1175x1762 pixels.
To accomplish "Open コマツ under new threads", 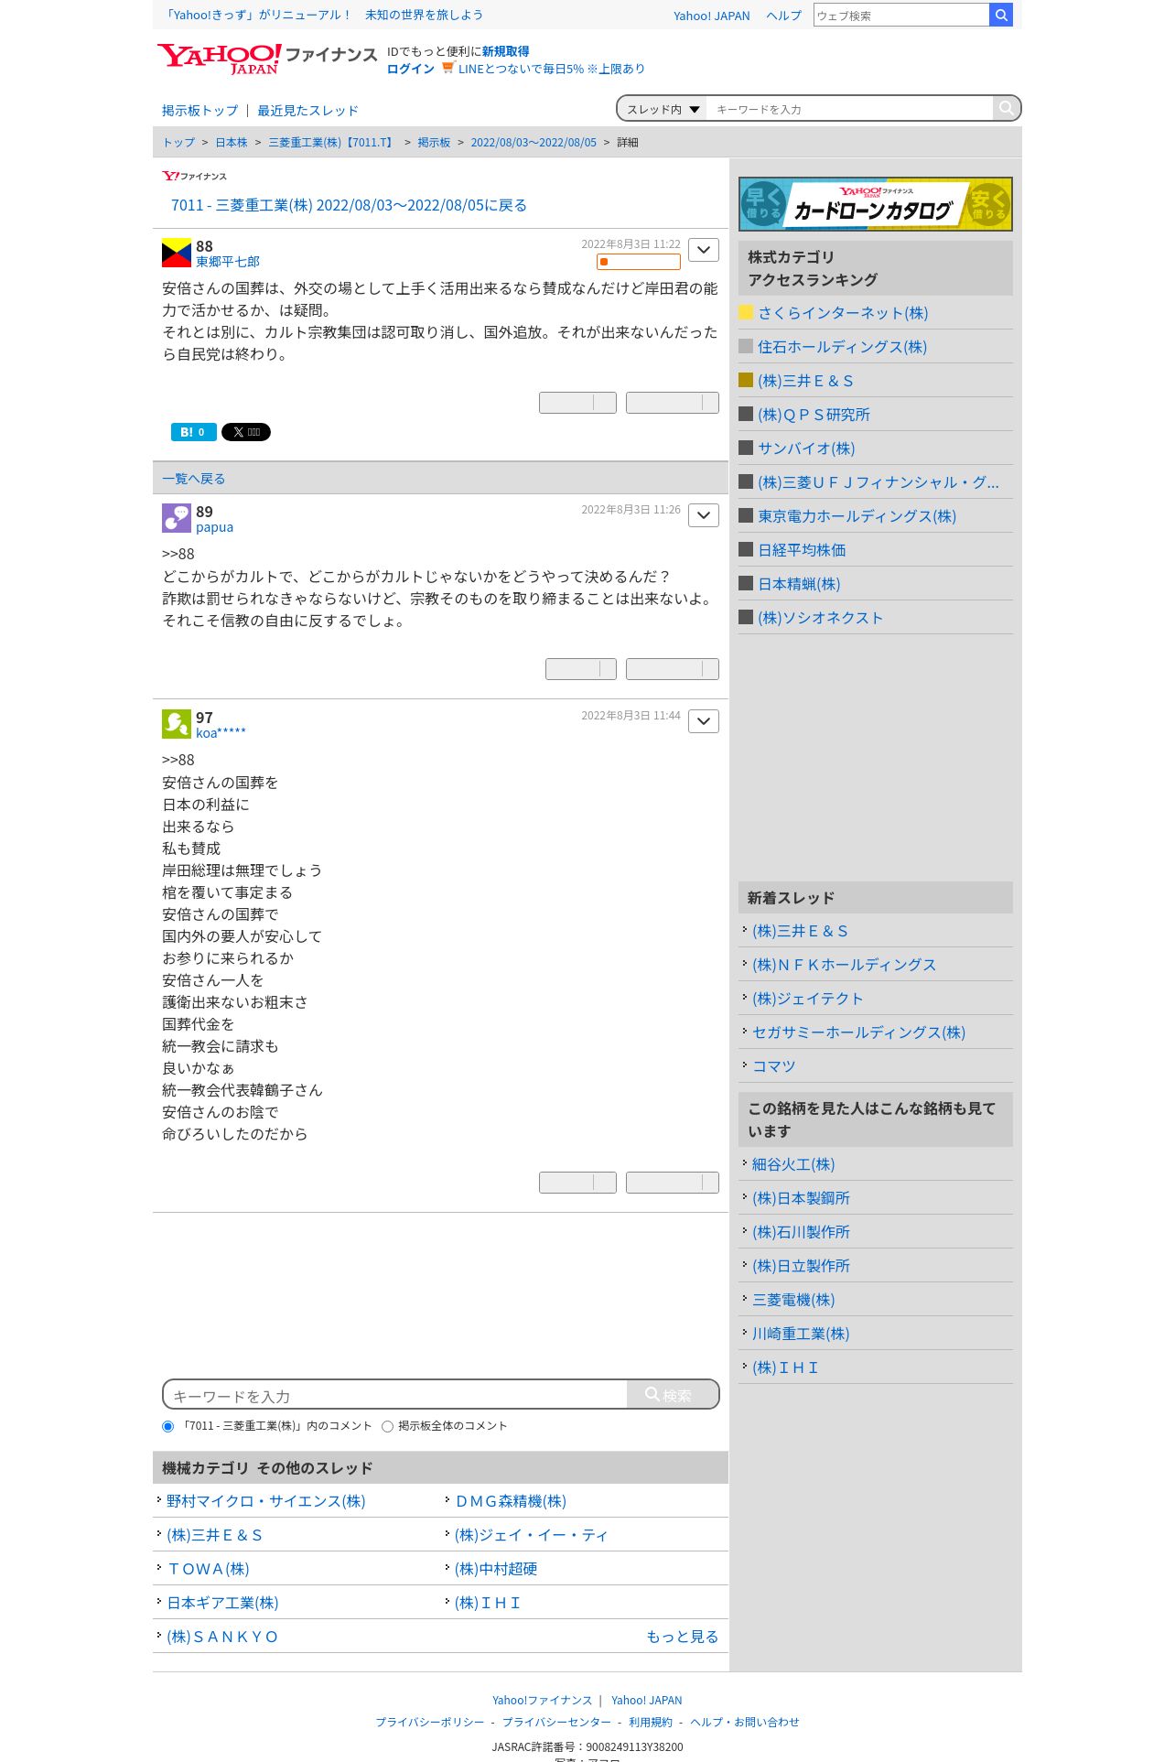I will point(774,1066).
